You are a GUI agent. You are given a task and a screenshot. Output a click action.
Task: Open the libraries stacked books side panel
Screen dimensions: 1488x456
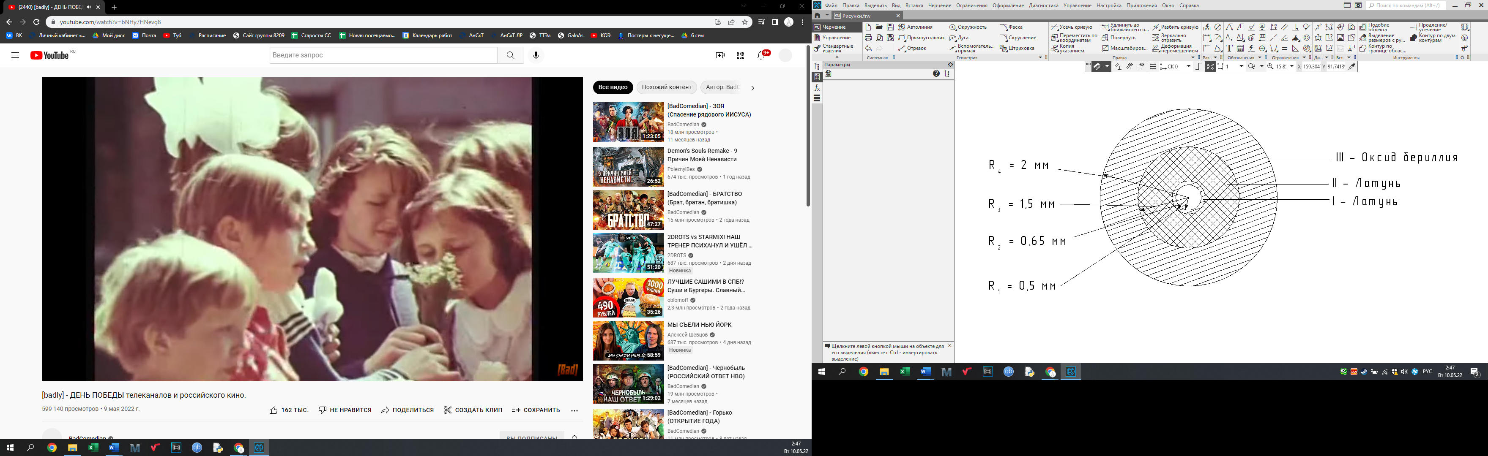[x=817, y=98]
